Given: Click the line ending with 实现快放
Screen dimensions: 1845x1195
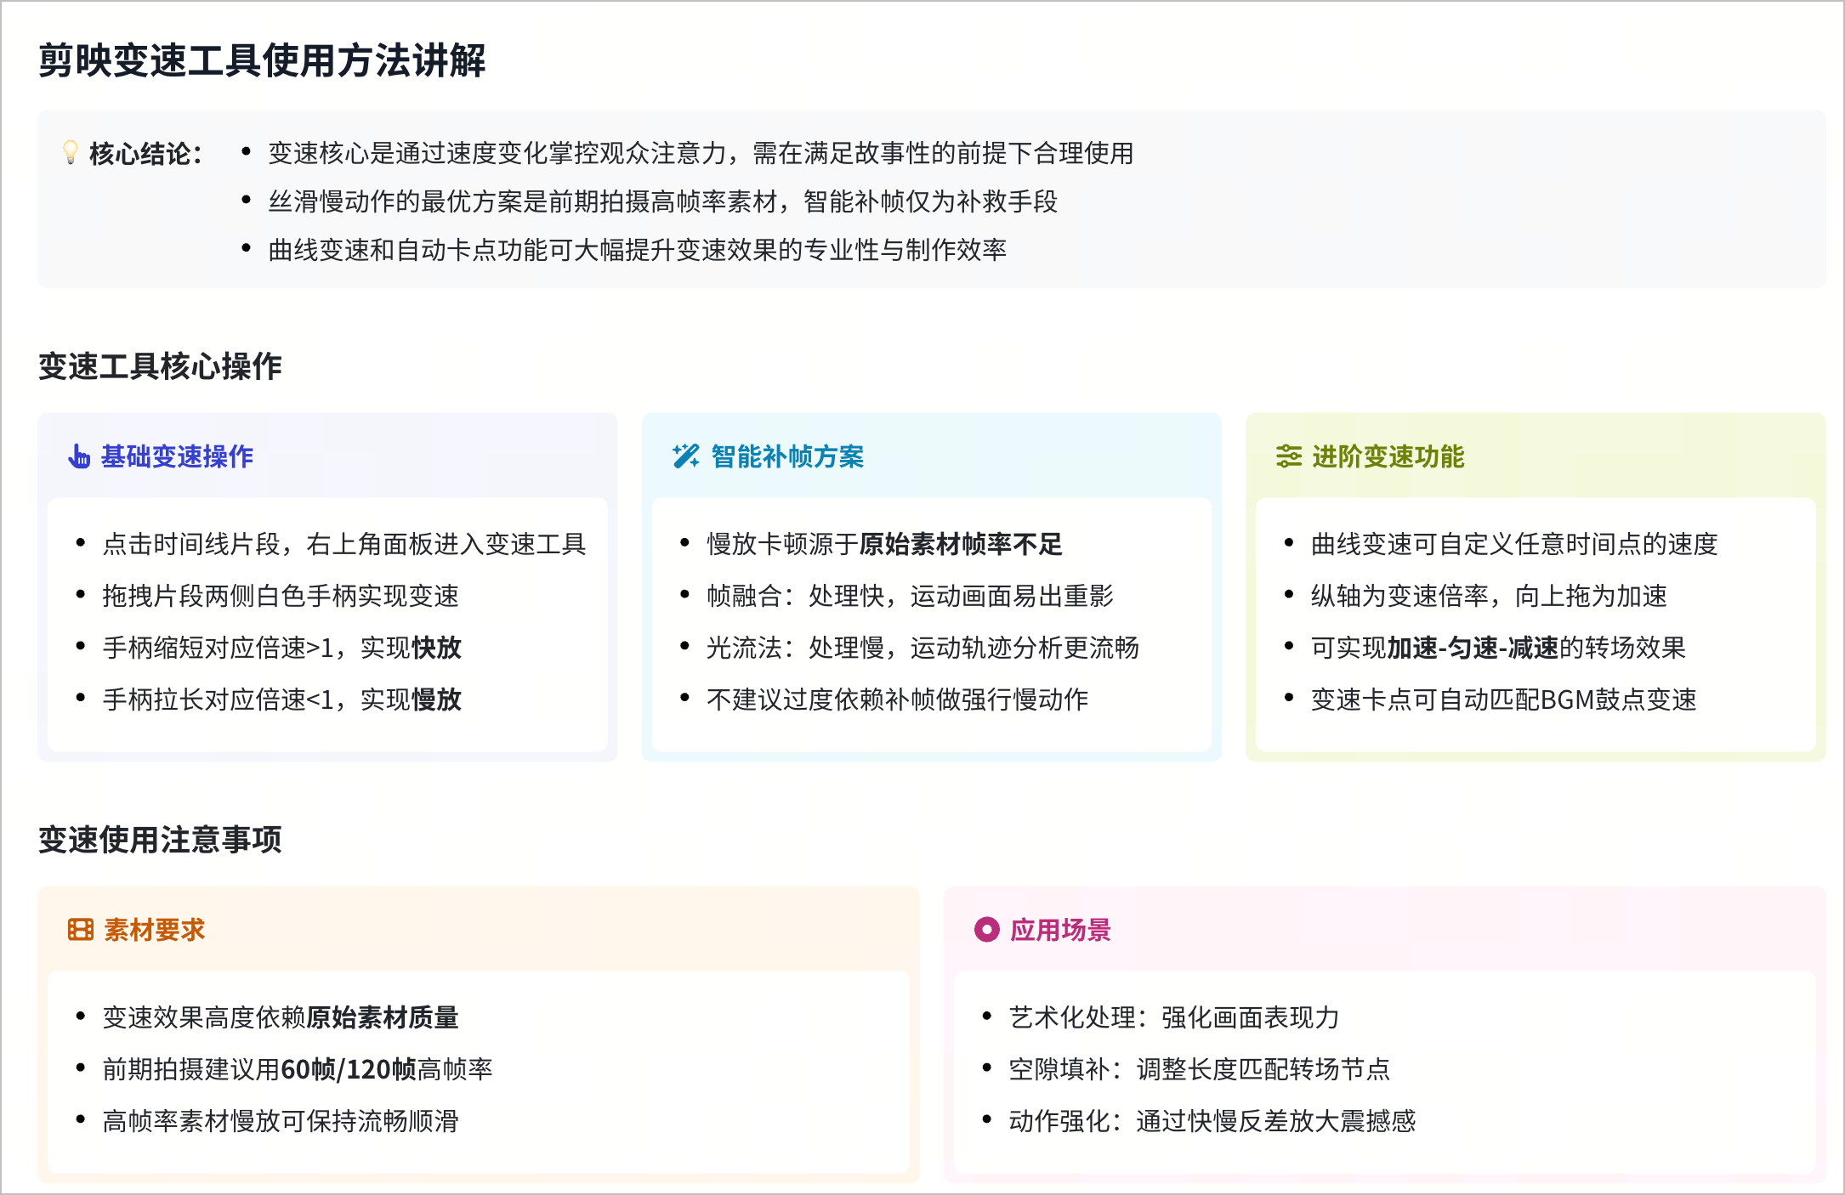Looking at the screenshot, I should pos(281,648).
